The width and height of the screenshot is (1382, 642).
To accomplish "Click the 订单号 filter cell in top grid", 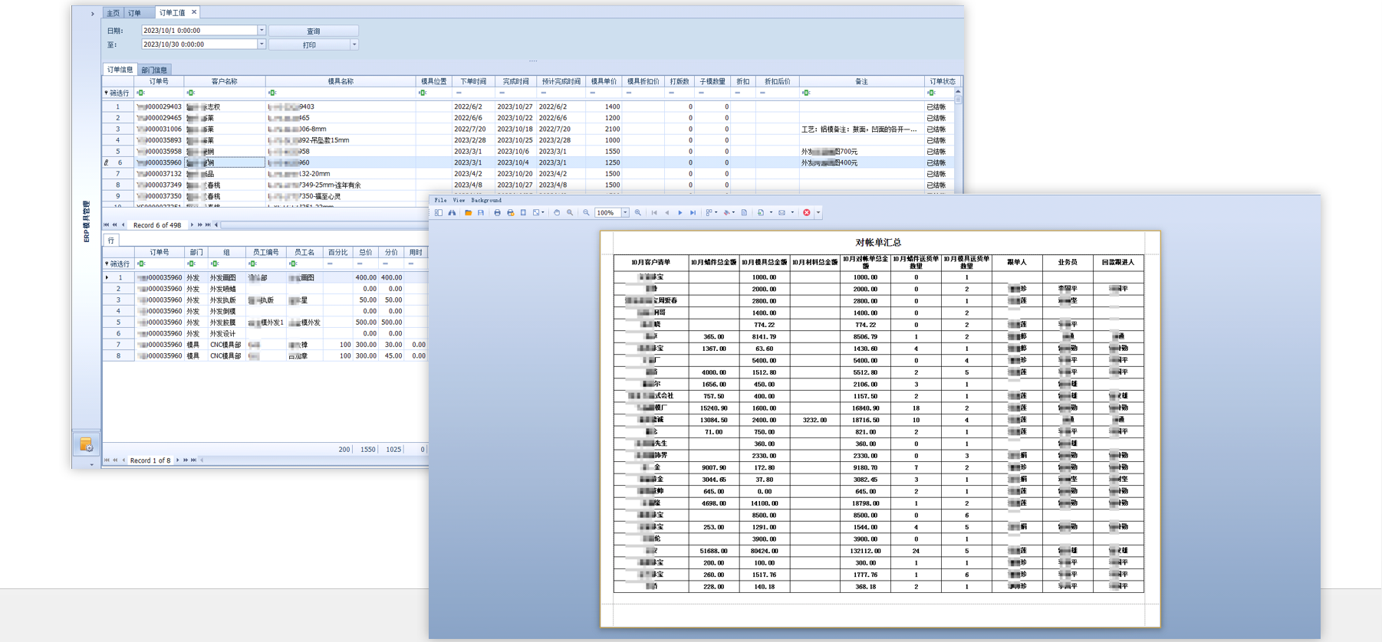I will (x=160, y=93).
